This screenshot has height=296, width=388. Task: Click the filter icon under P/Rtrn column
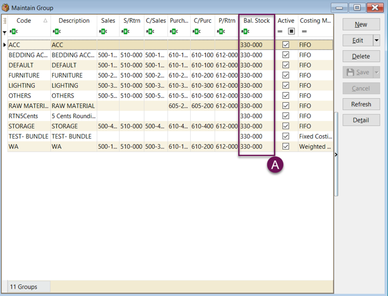tap(220, 31)
